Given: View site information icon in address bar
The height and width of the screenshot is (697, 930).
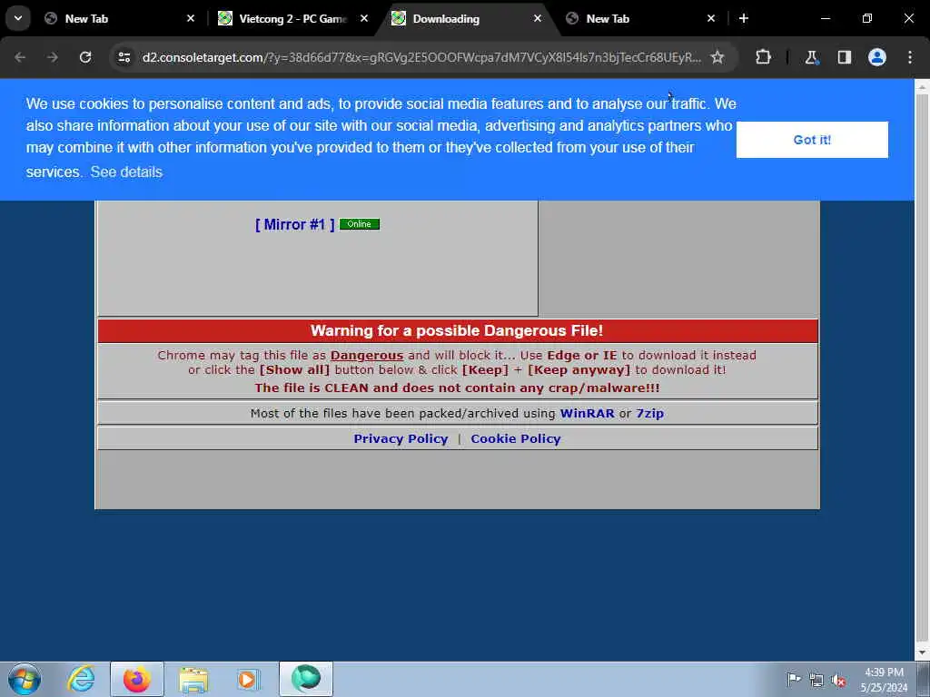Looking at the screenshot, I should pos(124,57).
